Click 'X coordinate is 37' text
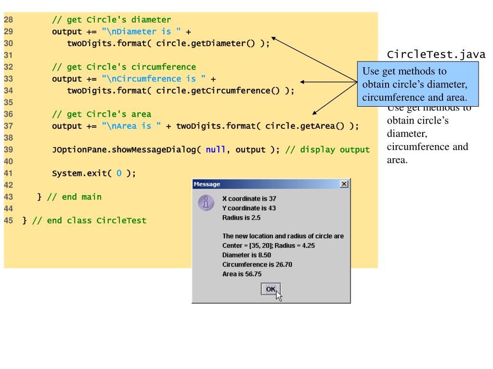Image resolution: width=493 pixels, height=369 pixels. pyautogui.click(x=249, y=198)
